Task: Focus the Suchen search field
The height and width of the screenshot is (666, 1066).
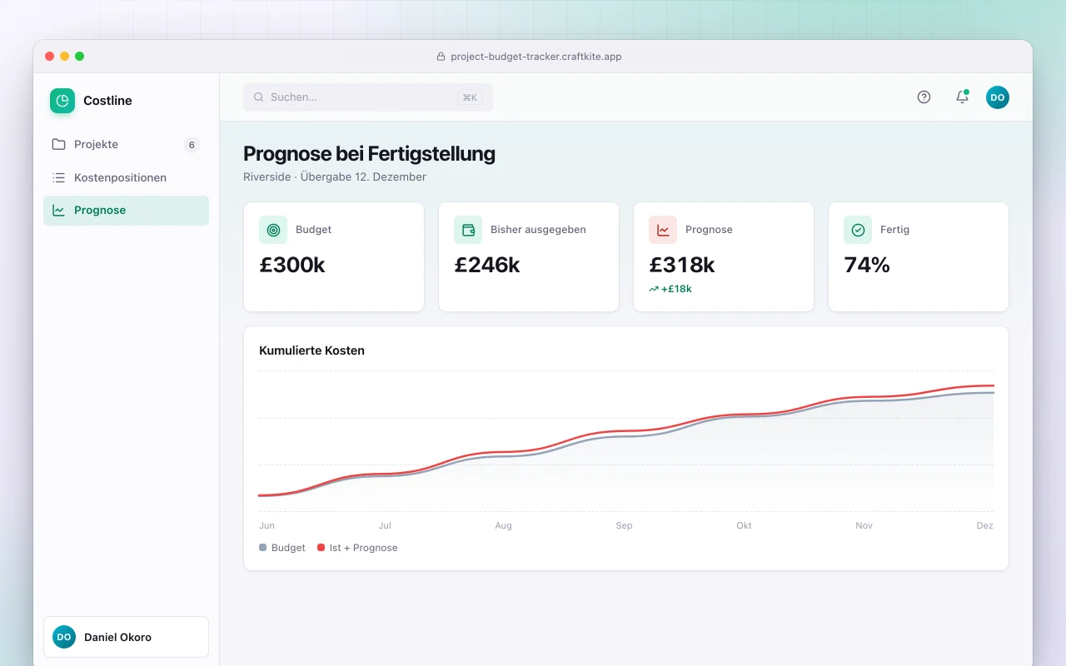Action: [368, 97]
